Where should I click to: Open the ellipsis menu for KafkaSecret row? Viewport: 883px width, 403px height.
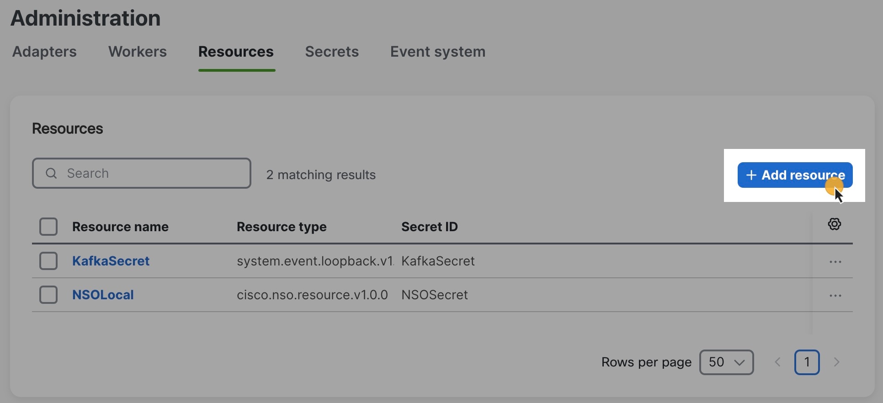[835, 261]
